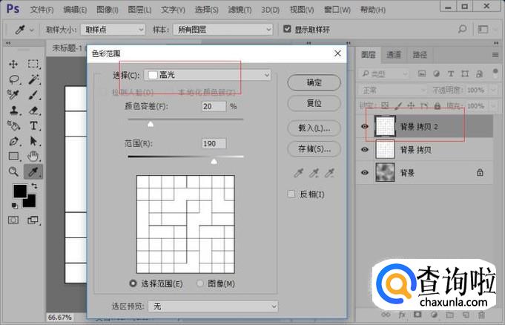This screenshot has height=325, width=505.
Task: Open the 选择(C) dropdown showing 高光
Action: tap(208, 75)
